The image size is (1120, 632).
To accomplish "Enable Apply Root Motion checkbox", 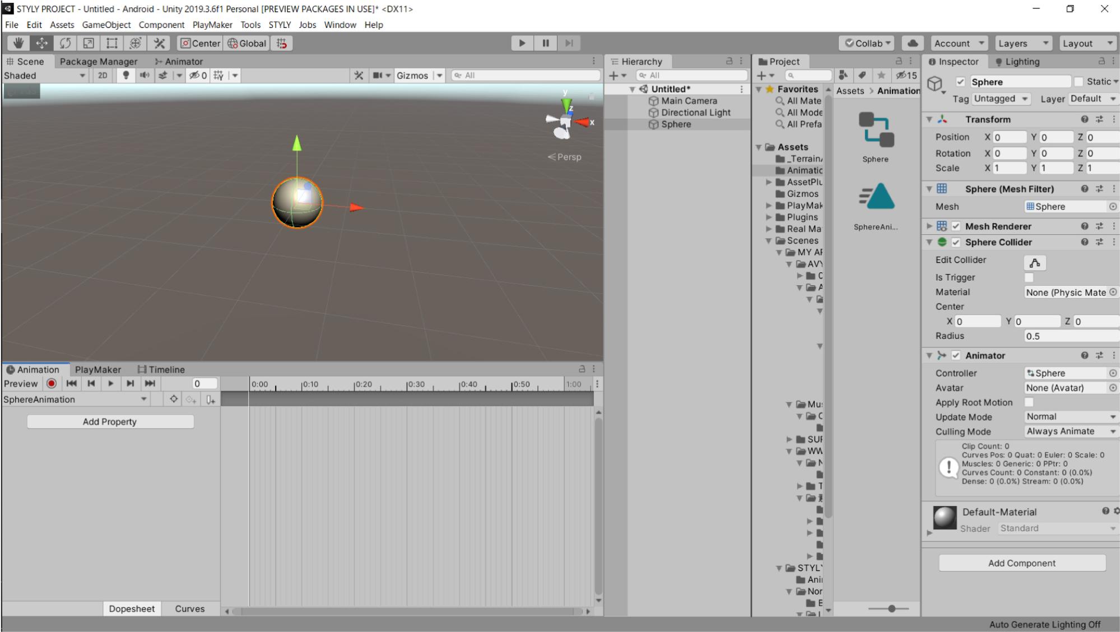I will [x=1029, y=402].
